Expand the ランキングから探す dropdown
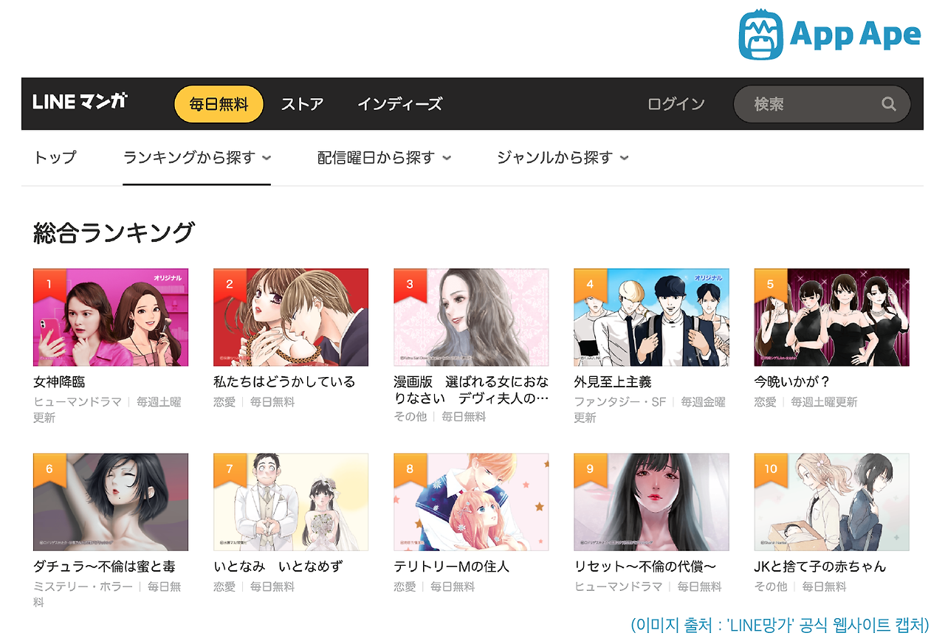Image resolution: width=945 pixels, height=644 pixels. coord(196,157)
